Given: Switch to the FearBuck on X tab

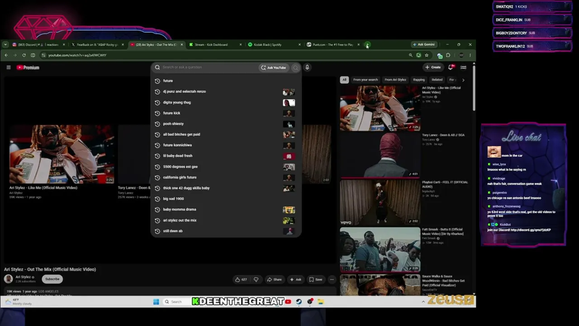Looking at the screenshot, I should pos(97,45).
